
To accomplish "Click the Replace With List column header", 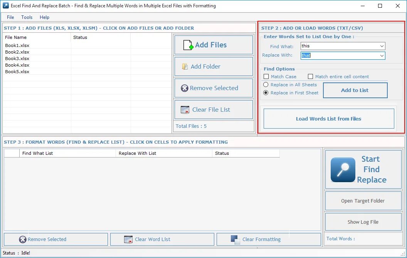I will click(164, 153).
